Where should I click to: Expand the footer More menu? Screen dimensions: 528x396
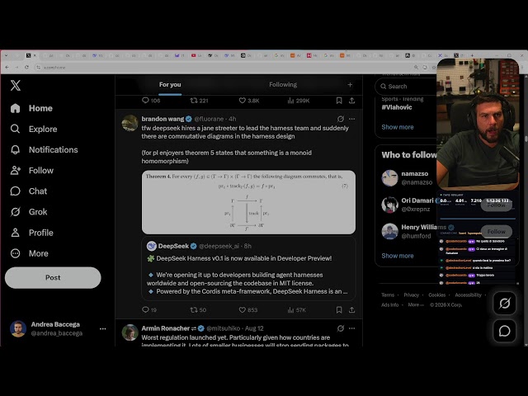(x=416, y=304)
